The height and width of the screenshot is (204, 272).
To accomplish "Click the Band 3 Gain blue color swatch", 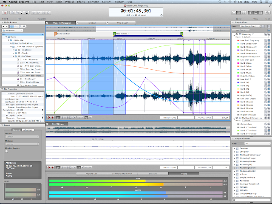I will click(238, 70).
